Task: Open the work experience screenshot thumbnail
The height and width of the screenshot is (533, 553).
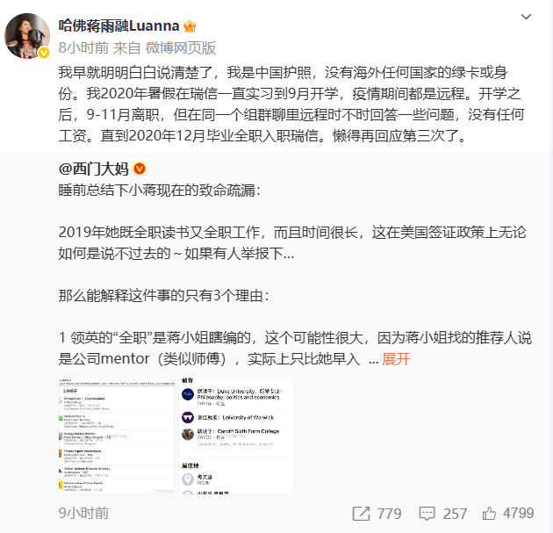Action: 117,436
